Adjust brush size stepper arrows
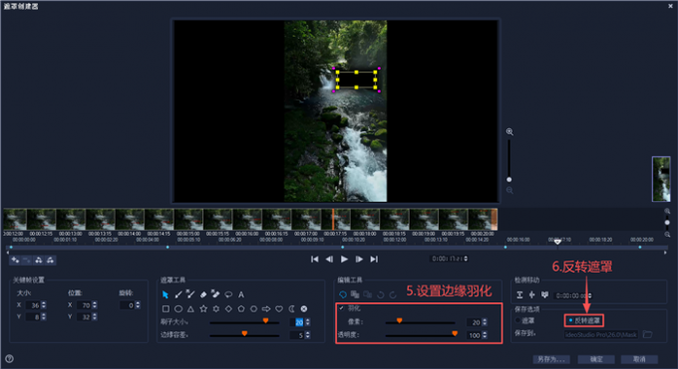 tap(307, 322)
